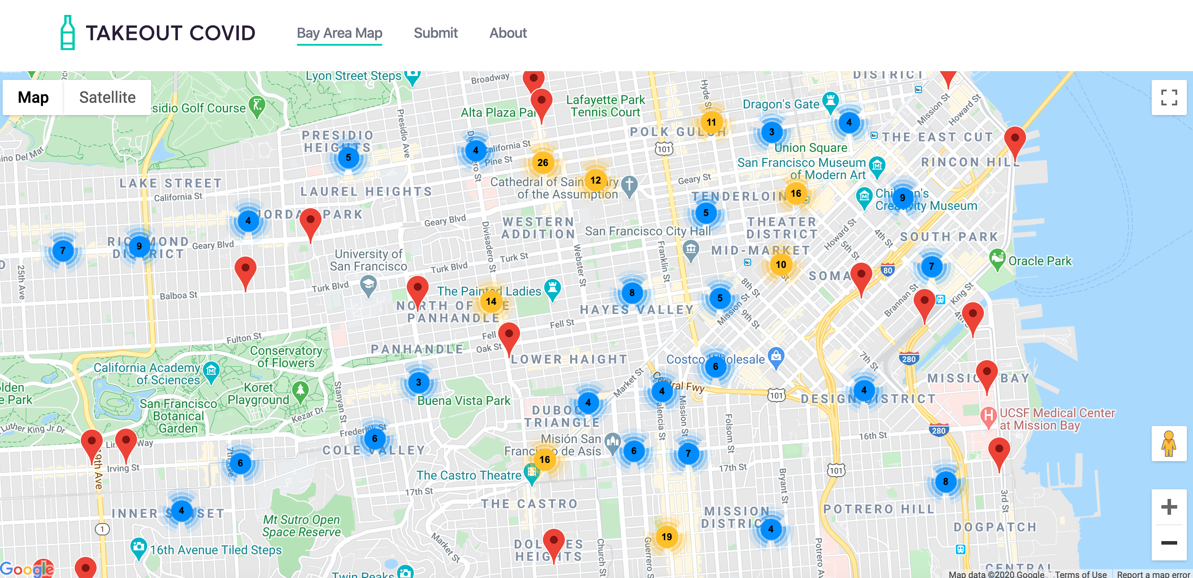The height and width of the screenshot is (578, 1193).
Task: Select the red pin at Alta Plaza Park
Action: (541, 105)
